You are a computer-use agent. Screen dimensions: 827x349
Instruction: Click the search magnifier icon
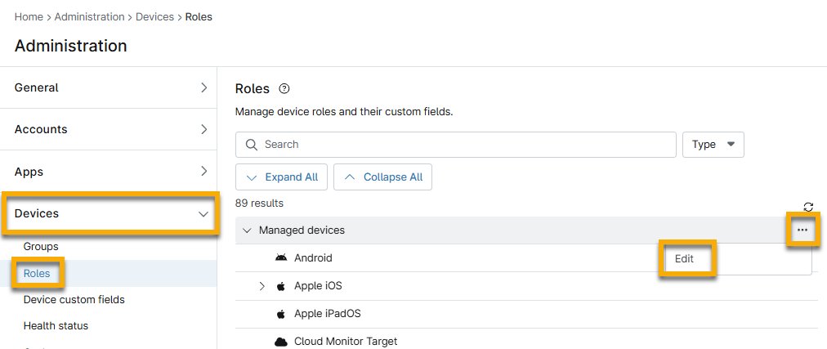click(x=252, y=145)
